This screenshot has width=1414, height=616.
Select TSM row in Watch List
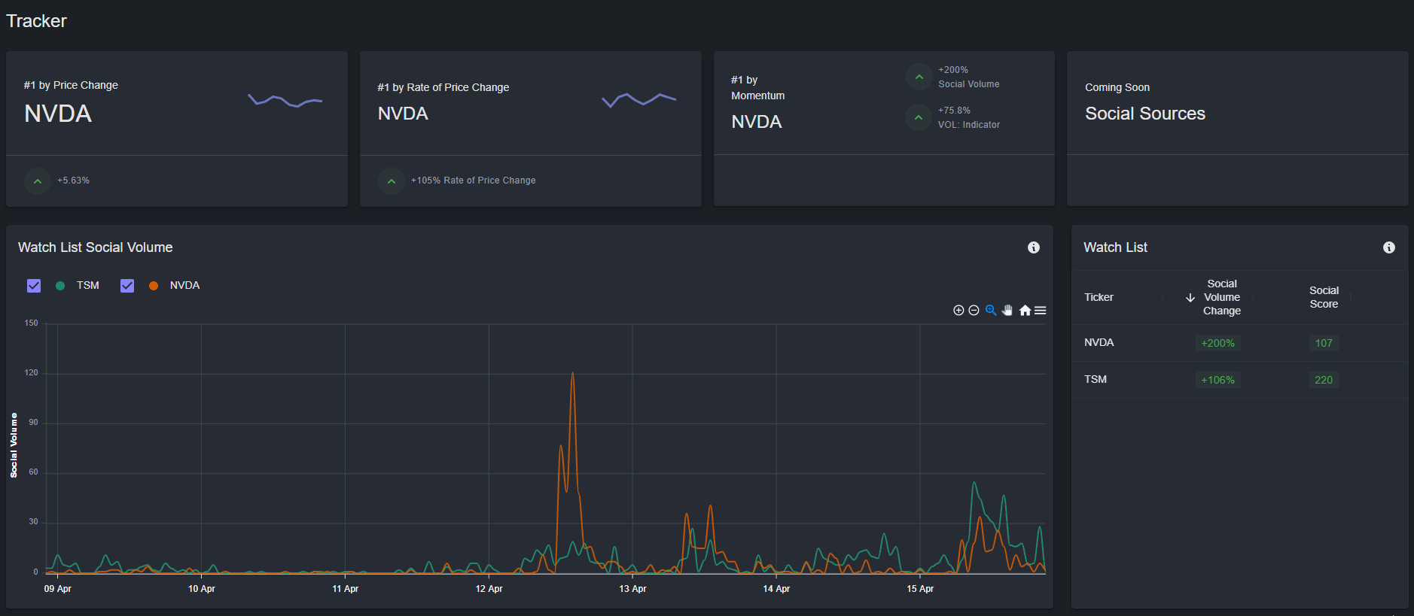(x=1239, y=380)
